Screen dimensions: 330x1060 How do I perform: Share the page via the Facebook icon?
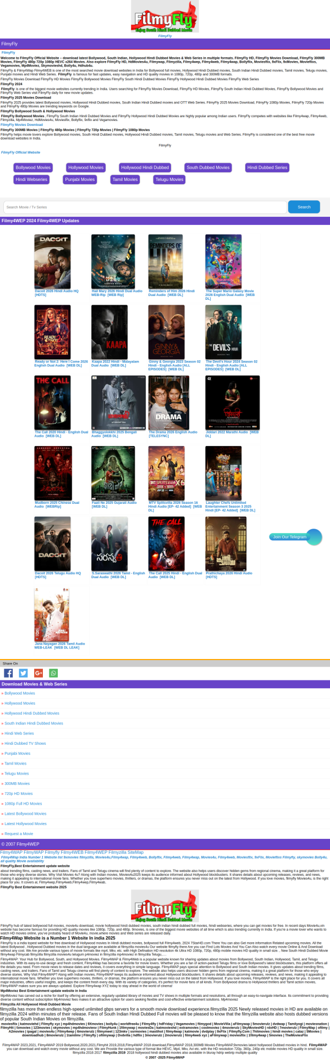click(x=8, y=673)
